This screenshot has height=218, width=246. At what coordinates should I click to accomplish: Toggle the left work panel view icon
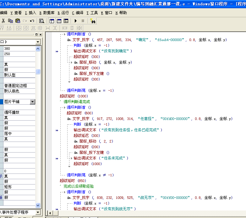[52, 21]
